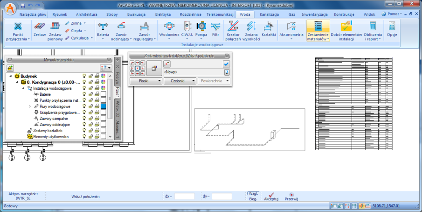Viewport: 422px width, 212px height.
Task: Open Zestawienie materiałów tool
Action: [x=318, y=31]
